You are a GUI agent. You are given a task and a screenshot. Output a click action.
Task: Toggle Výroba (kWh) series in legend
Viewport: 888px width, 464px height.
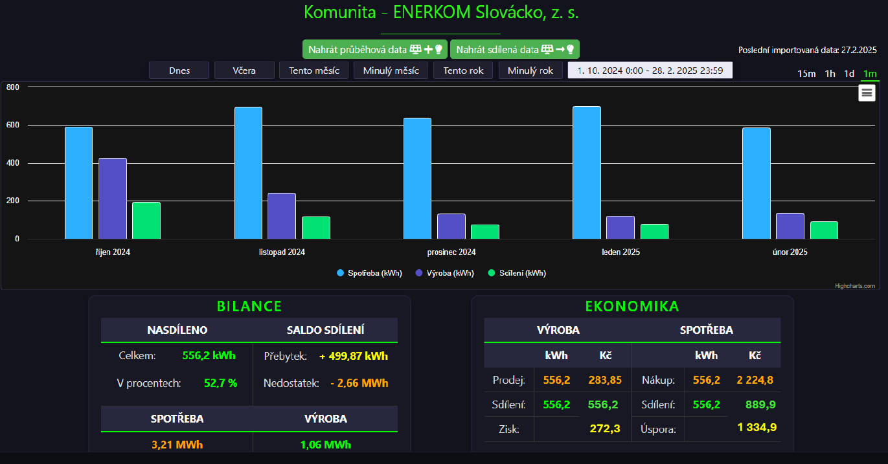(x=444, y=273)
